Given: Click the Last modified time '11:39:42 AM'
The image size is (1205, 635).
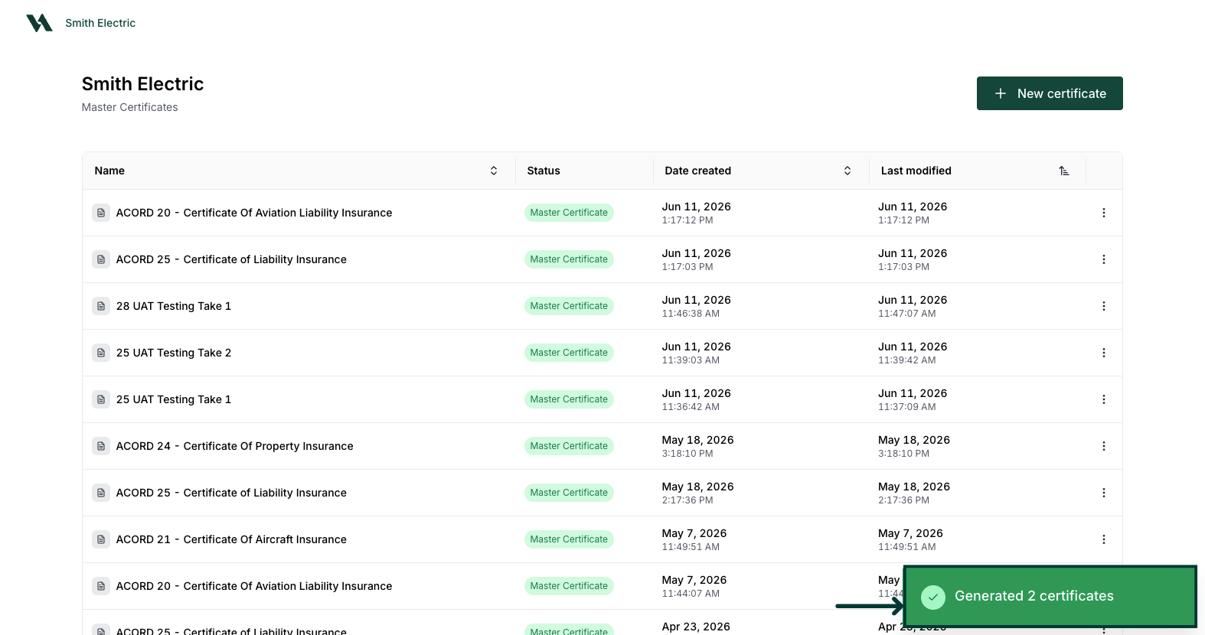Looking at the screenshot, I should pyautogui.click(x=907, y=360).
